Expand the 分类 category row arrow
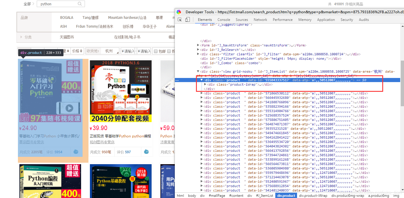The height and width of the screenshot is (198, 404). point(21,37)
